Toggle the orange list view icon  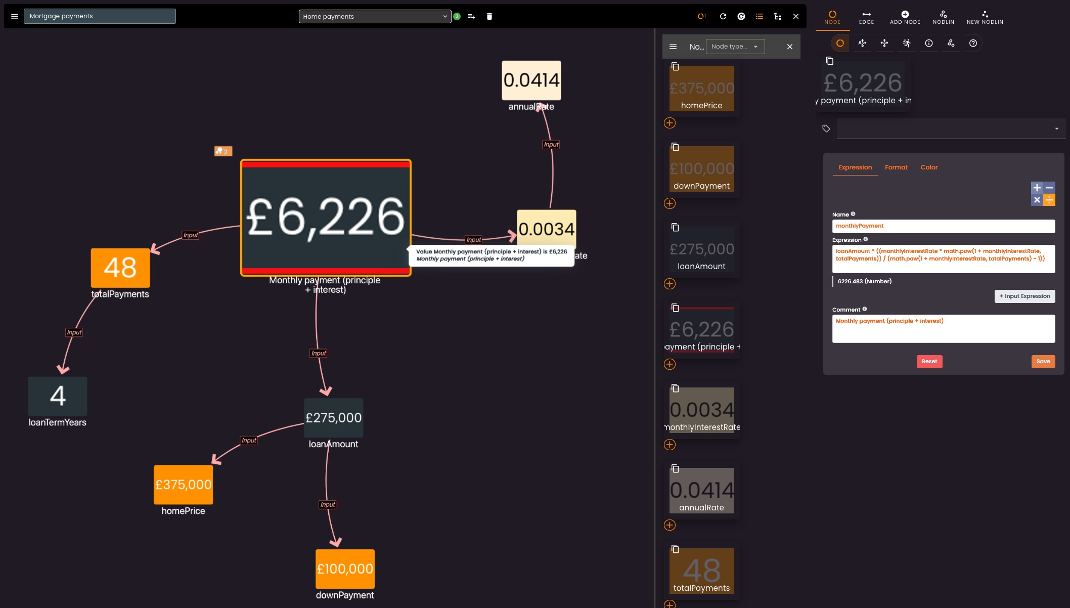click(759, 16)
